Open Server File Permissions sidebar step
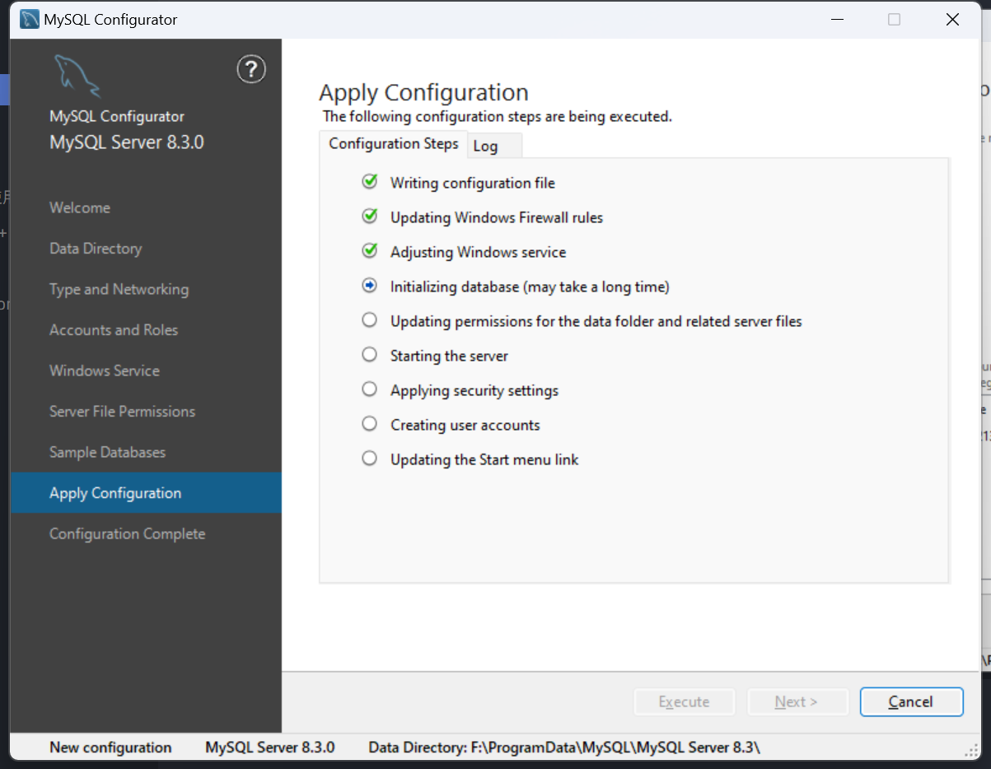991x769 pixels. 122,412
